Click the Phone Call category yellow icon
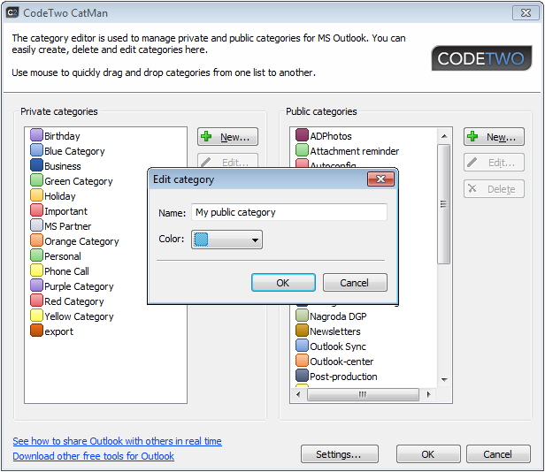Screen dimensions: 545x472 (x=36, y=270)
